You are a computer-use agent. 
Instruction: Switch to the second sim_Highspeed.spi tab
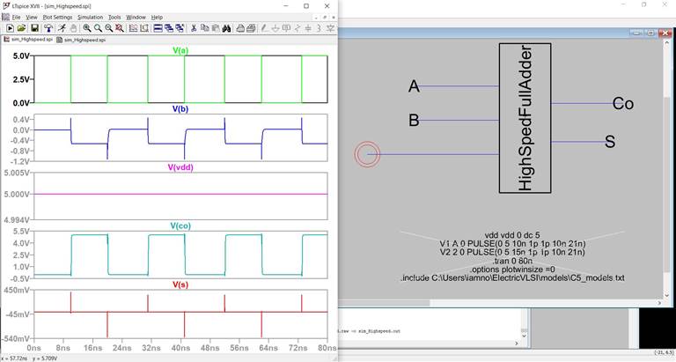[x=82, y=40]
